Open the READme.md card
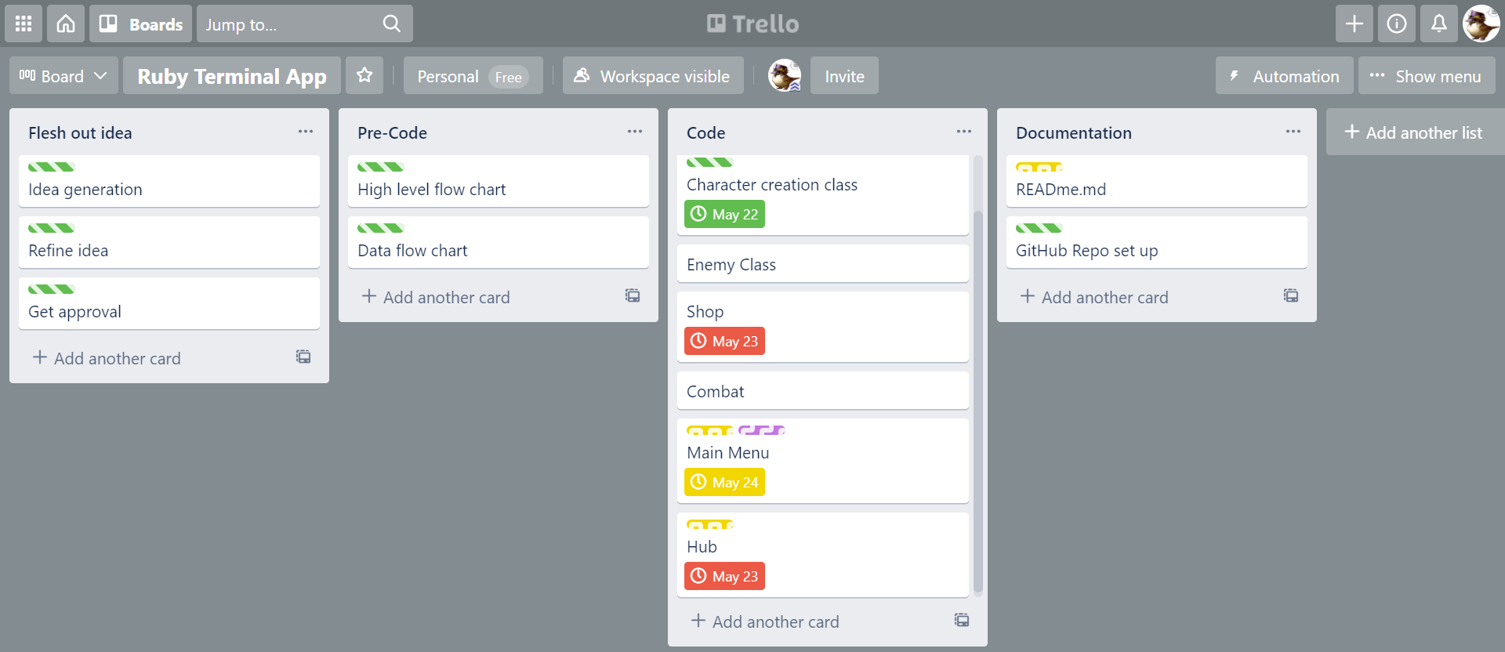Viewport: 1505px width, 652px height. pos(1157,181)
